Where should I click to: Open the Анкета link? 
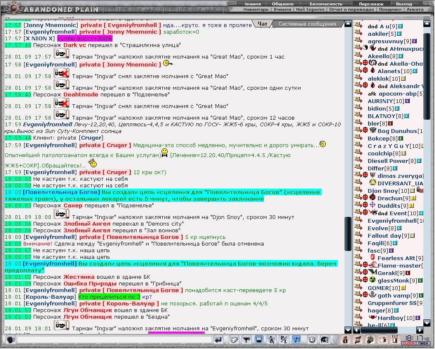coord(415,10)
